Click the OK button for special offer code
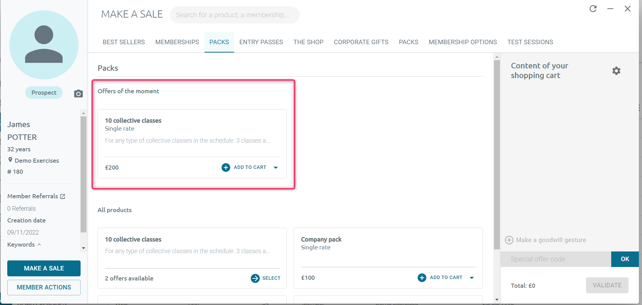This screenshot has height=305, width=642. [624, 259]
